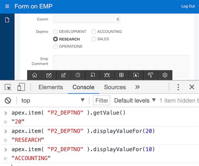Open Theme Roller paint roller icon

point(150,75)
